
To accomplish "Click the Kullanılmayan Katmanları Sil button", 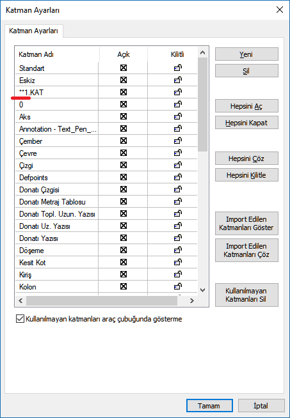I will tap(246, 295).
